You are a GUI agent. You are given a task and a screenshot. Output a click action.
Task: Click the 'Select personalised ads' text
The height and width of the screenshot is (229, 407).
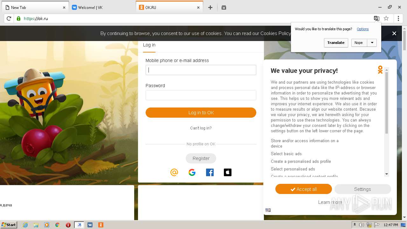293,169
